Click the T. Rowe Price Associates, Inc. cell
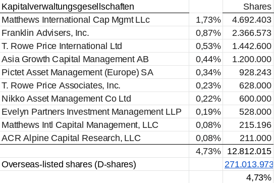Image resolution: width=274 pixels, height=183 pixels. click(94, 85)
